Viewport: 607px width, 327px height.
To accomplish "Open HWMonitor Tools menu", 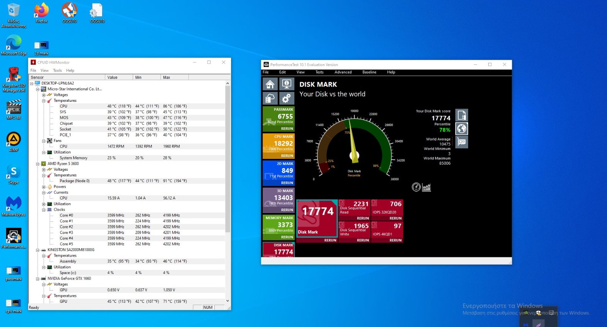I will [x=57, y=70].
